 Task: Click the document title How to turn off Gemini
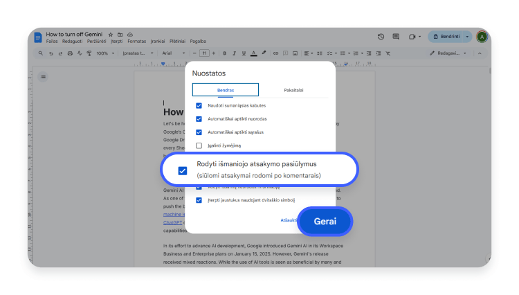[74, 34]
